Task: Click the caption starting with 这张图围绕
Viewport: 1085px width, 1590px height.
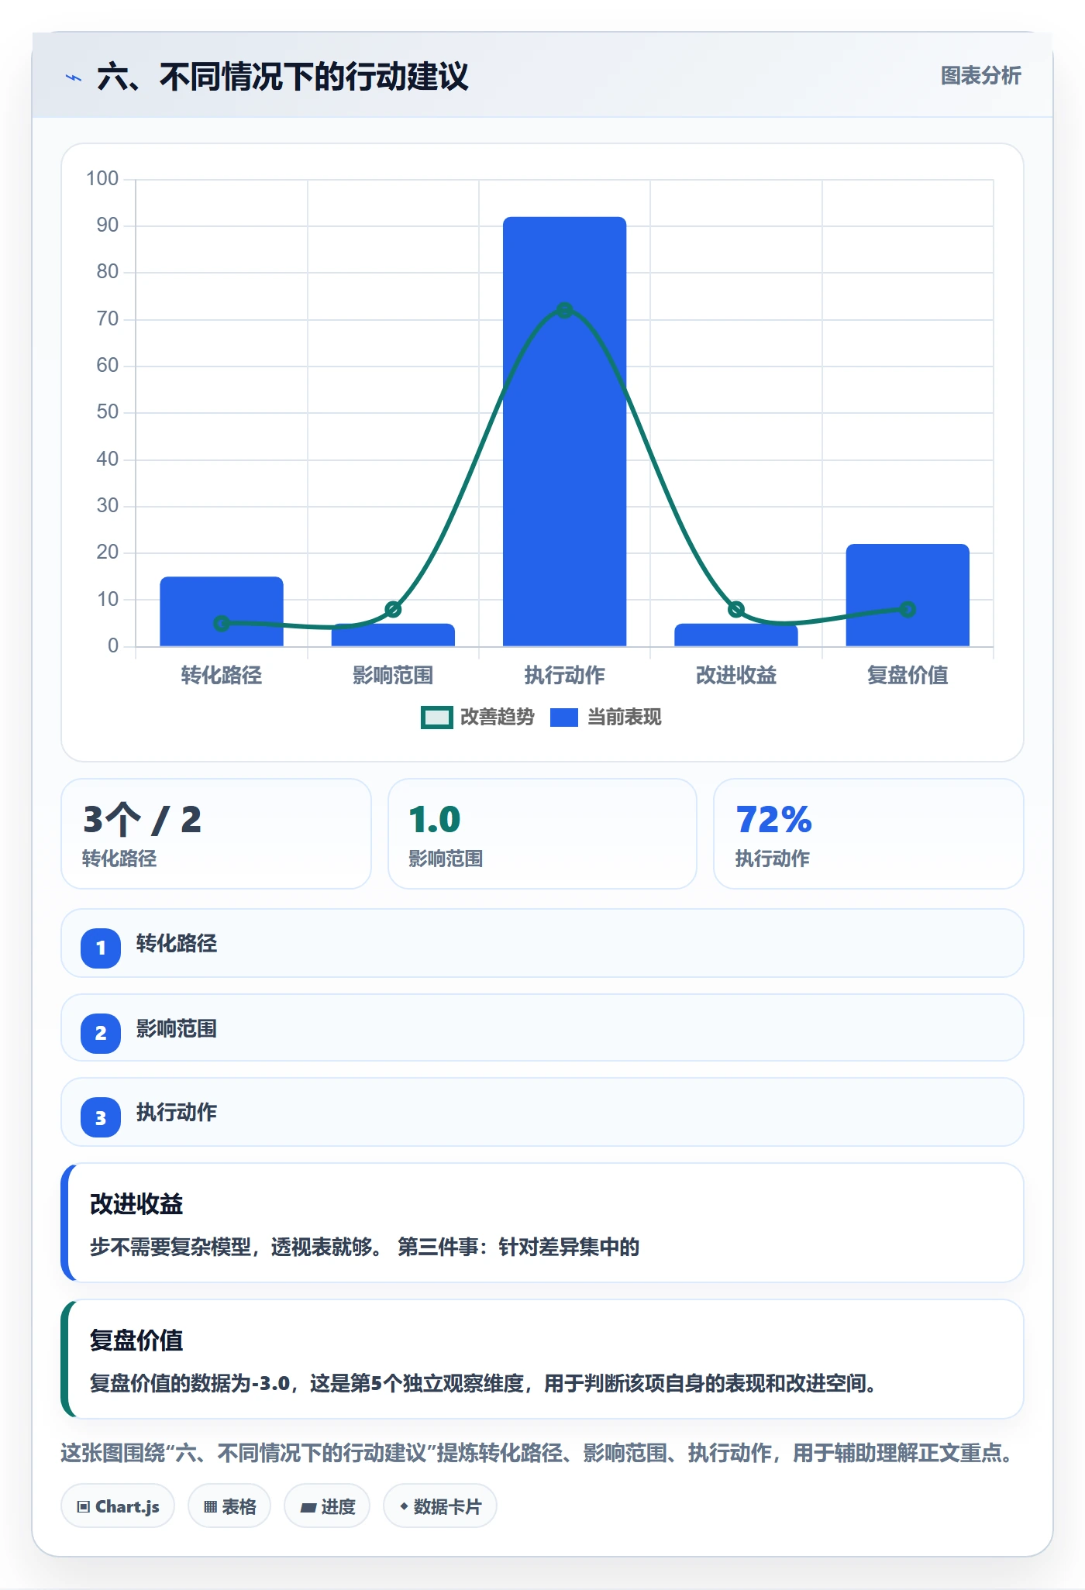Action: (536, 1453)
